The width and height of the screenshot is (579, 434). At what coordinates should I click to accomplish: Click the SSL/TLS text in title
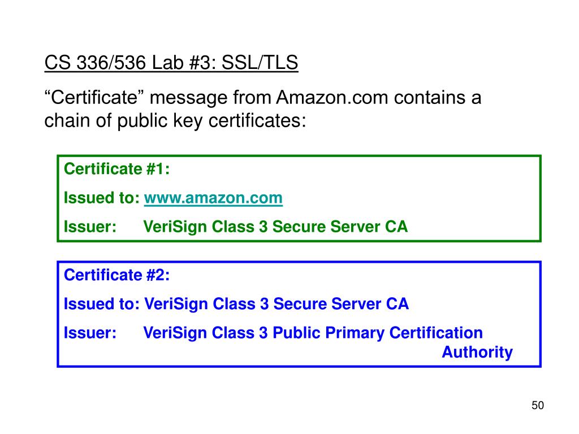pyautogui.click(x=260, y=62)
